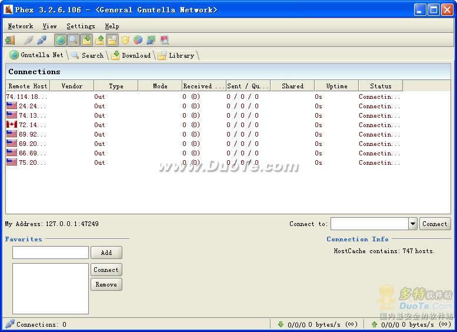457x332 pixels.
Task: Click the red monitor search toolbar icon
Action: pos(164,40)
